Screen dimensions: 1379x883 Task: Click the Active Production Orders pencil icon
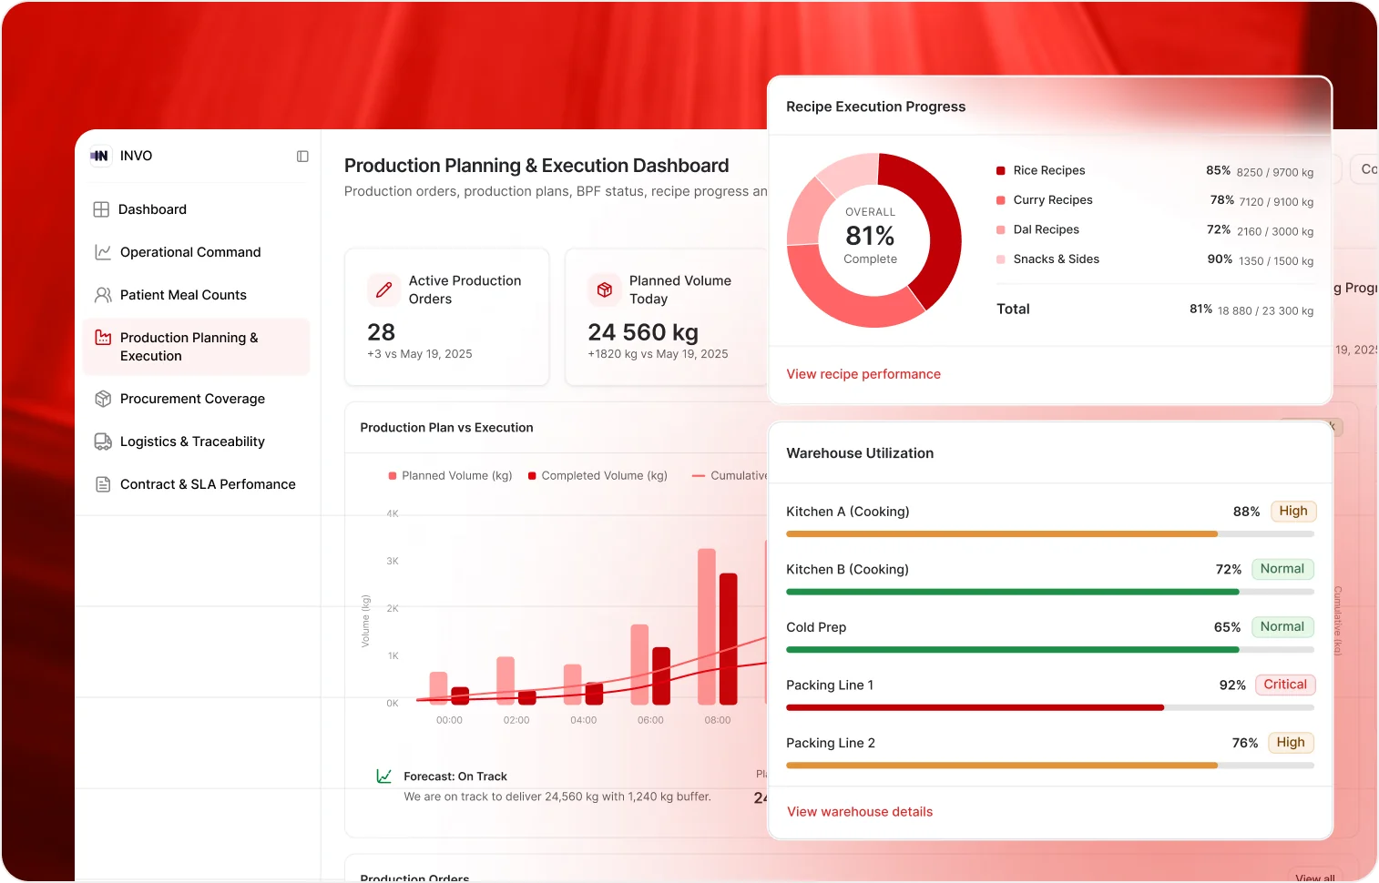click(383, 289)
